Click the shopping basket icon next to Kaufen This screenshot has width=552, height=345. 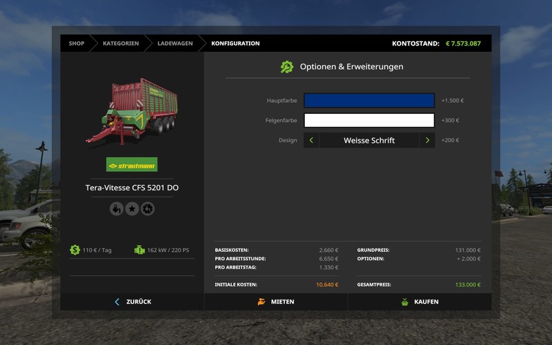[x=404, y=302]
